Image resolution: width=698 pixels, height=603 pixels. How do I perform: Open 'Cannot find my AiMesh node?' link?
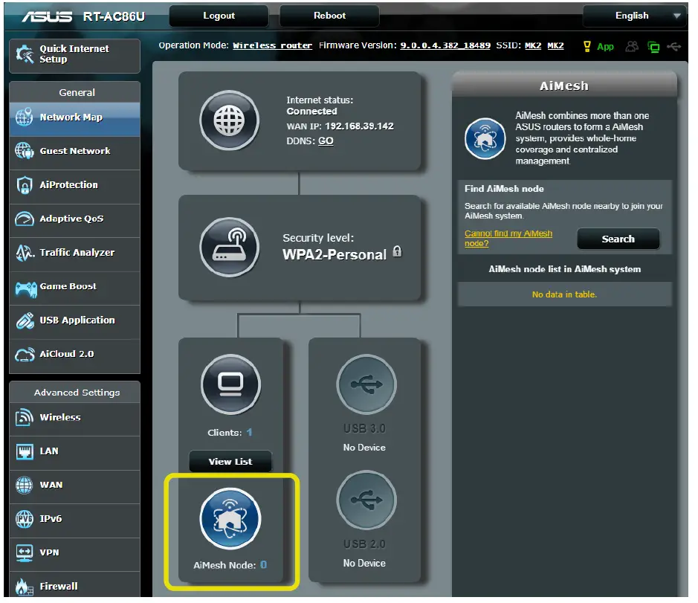tap(508, 239)
